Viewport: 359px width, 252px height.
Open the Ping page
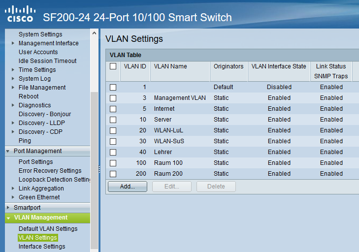pyautogui.click(x=25, y=141)
